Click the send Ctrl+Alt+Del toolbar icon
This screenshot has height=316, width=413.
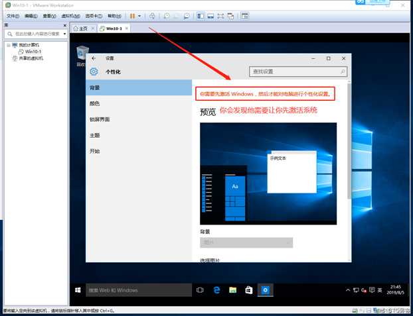pos(152,16)
